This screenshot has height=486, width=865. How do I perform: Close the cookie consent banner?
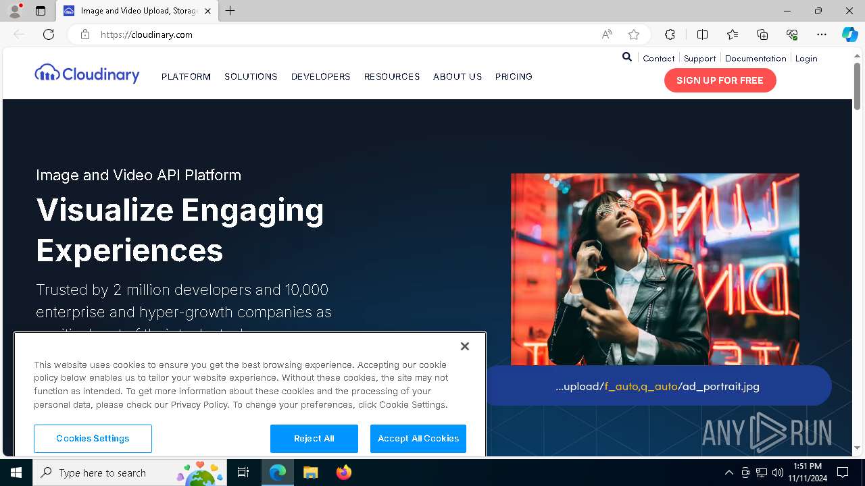tap(464, 346)
